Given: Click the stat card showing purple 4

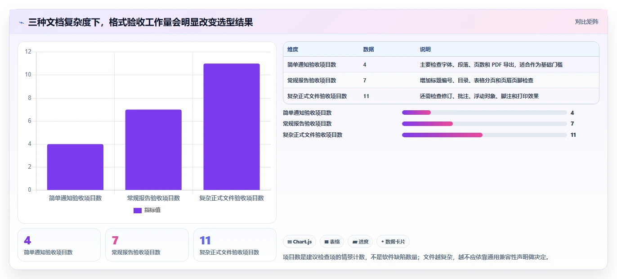Looking at the screenshot, I should tap(59, 245).
